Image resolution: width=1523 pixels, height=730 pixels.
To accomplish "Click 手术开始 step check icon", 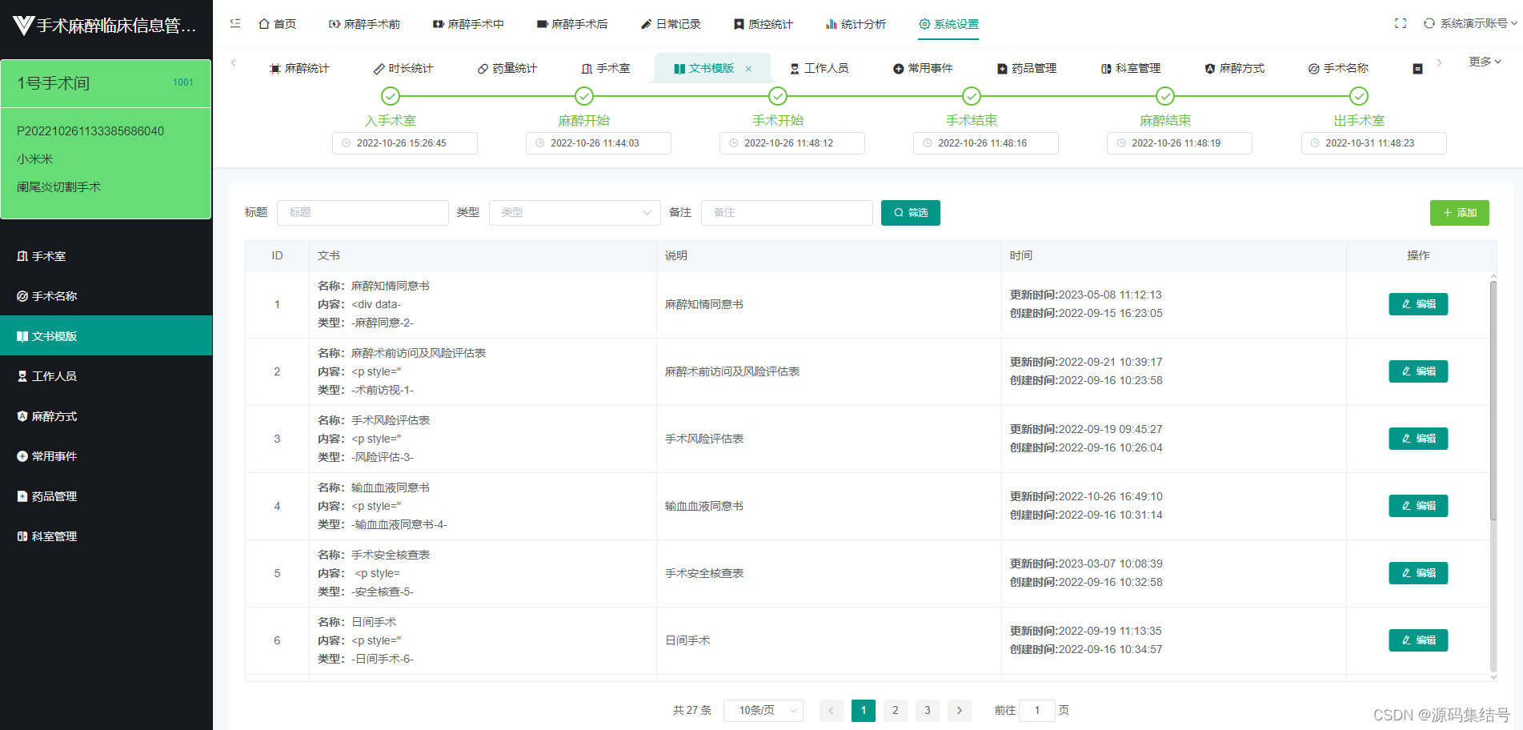I will [x=778, y=96].
